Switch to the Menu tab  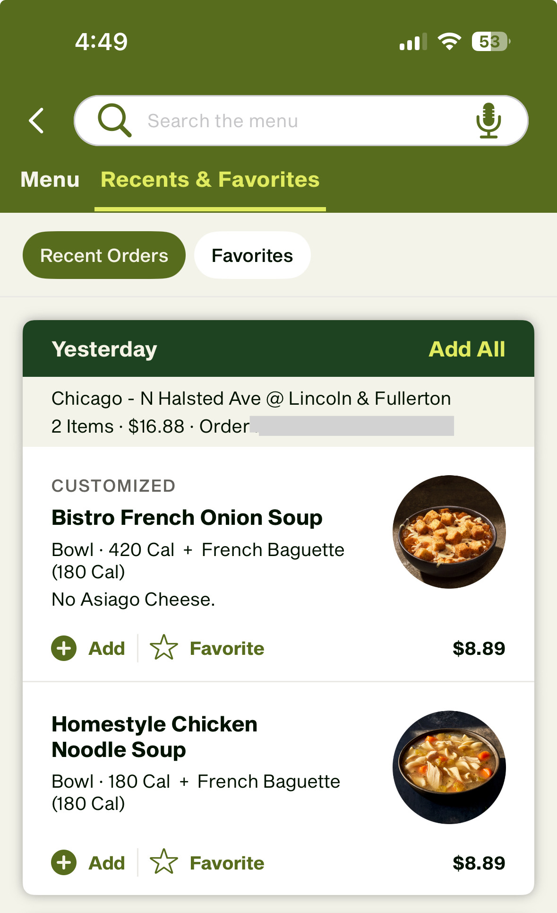pyautogui.click(x=50, y=180)
